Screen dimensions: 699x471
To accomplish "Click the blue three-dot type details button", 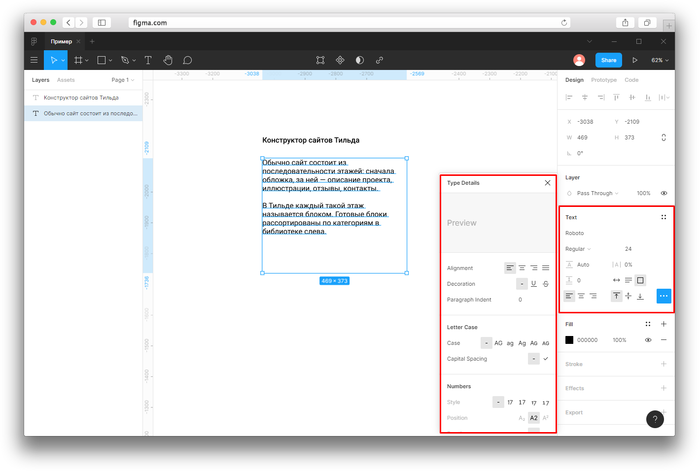I will pos(664,296).
